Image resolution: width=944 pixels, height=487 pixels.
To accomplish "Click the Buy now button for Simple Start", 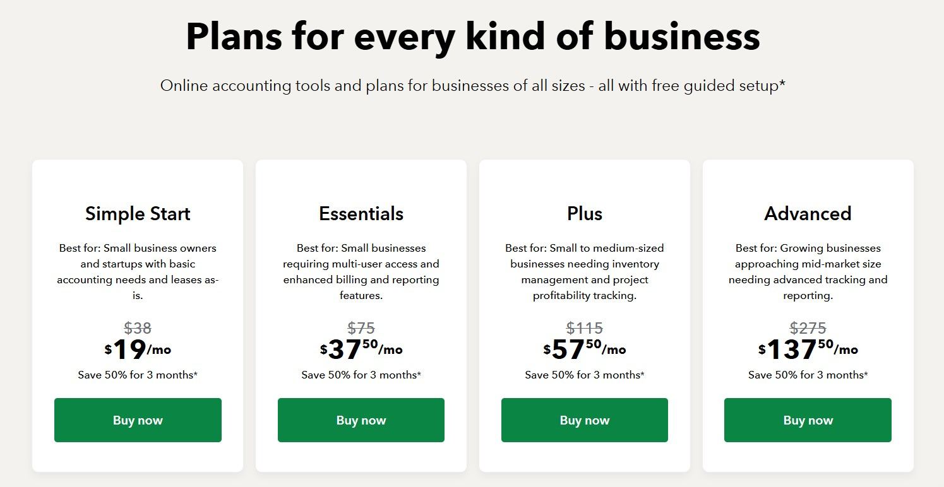I will click(x=138, y=420).
